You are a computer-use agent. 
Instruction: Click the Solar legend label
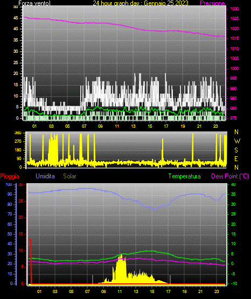click(x=70, y=176)
